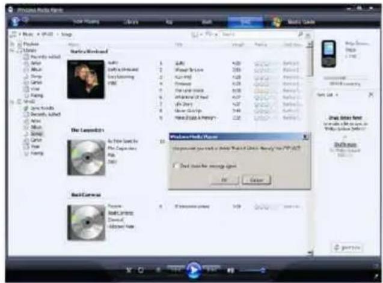The image size is (383, 283).
Task: Select Genre under the Library node
Action: pos(36,82)
